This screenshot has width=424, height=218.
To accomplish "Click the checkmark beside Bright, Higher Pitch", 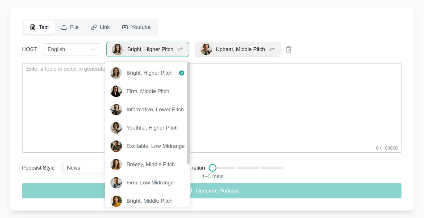I will click(182, 73).
